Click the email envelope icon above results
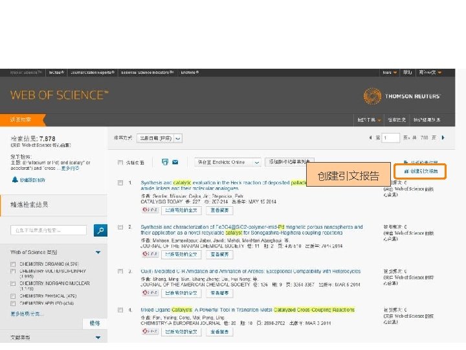The image size is (466, 350). click(175, 162)
